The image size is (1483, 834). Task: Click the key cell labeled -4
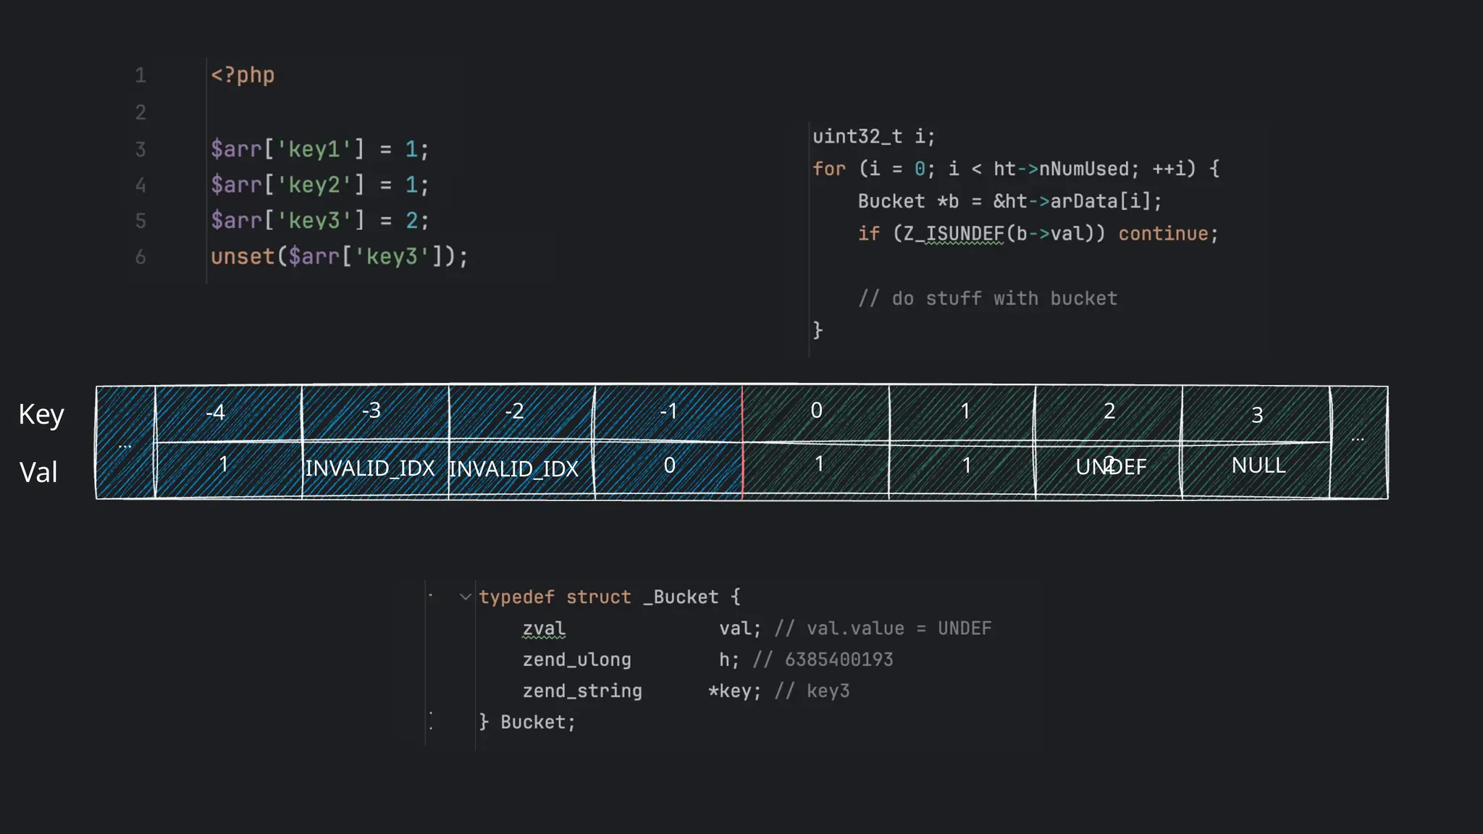coord(216,413)
